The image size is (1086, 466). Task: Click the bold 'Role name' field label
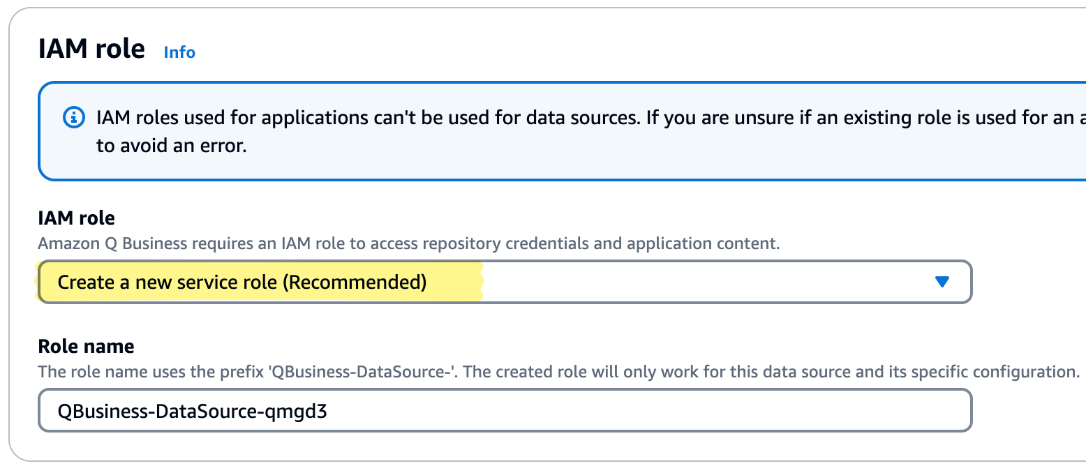pos(86,346)
